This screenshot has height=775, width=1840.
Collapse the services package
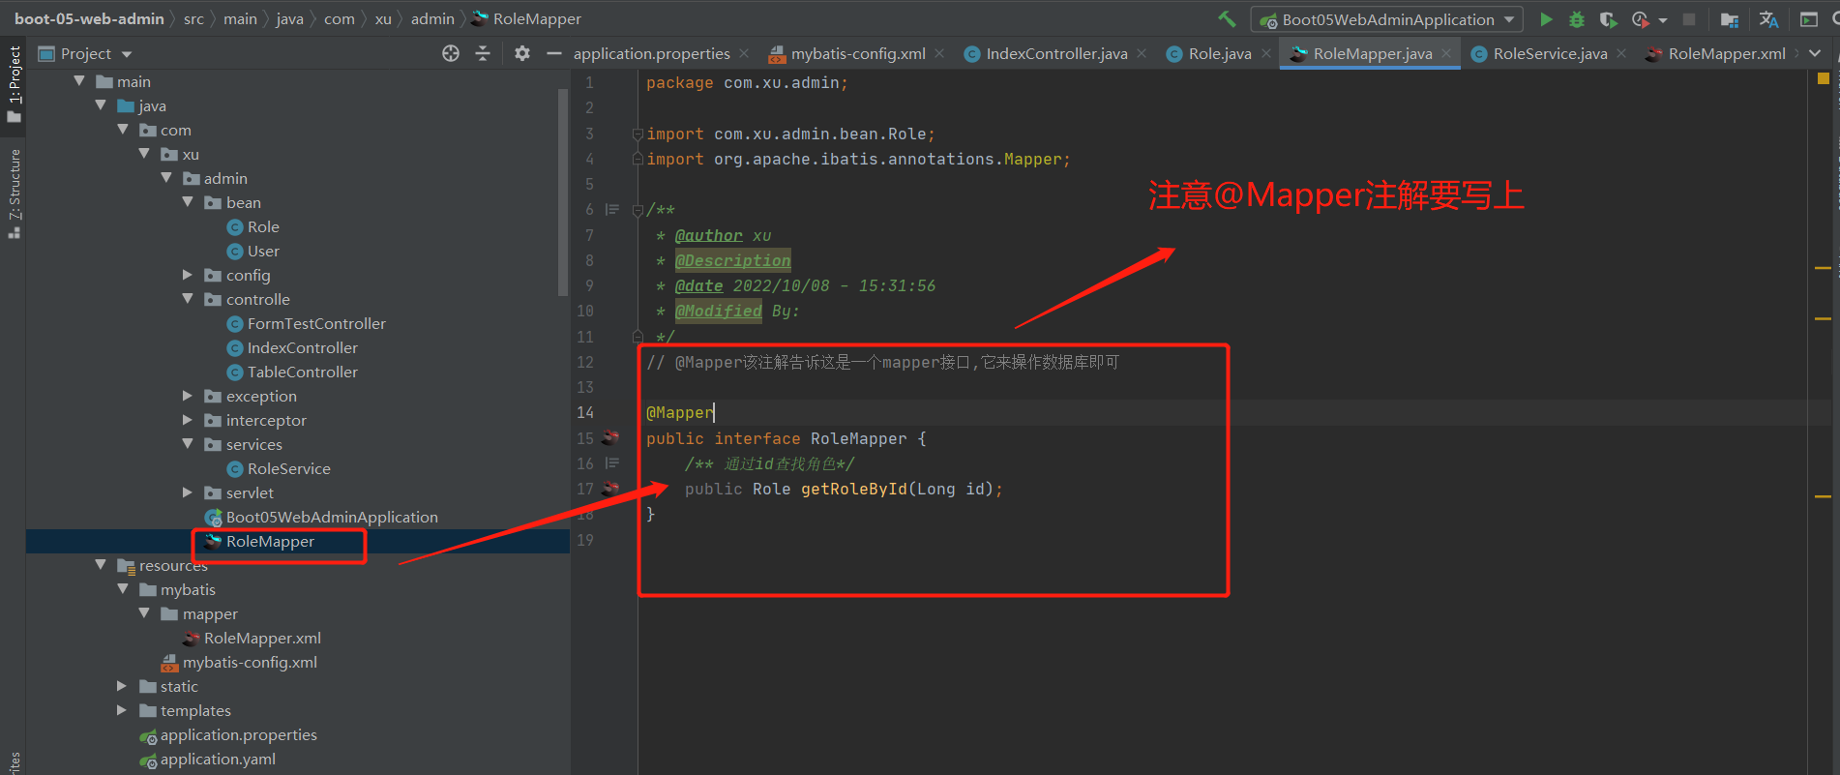tap(188, 444)
